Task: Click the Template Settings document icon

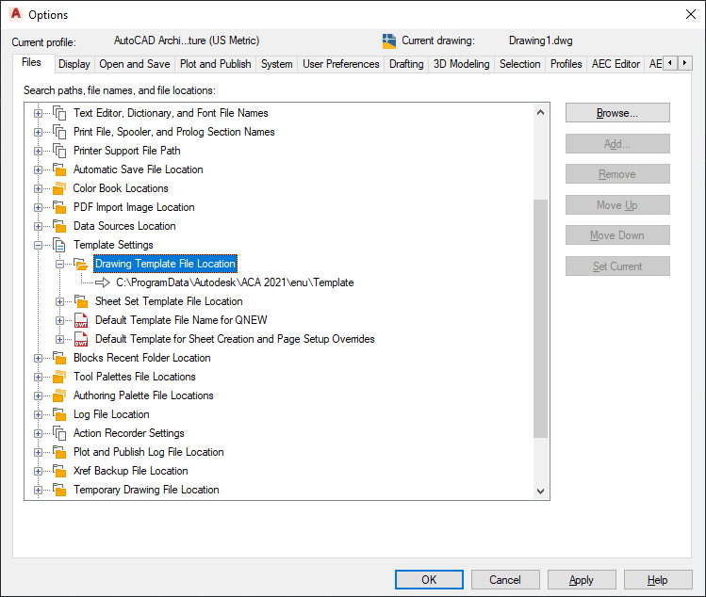Action: click(59, 245)
